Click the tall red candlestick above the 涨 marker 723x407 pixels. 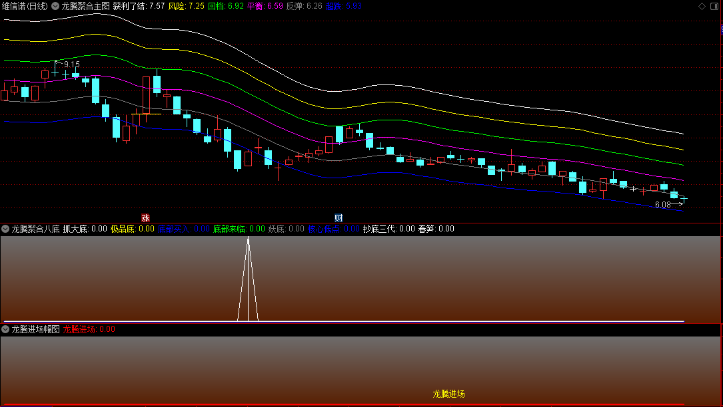(146, 95)
